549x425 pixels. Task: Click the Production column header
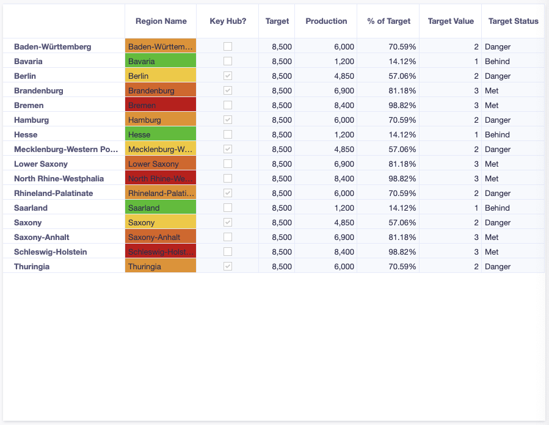(x=325, y=21)
